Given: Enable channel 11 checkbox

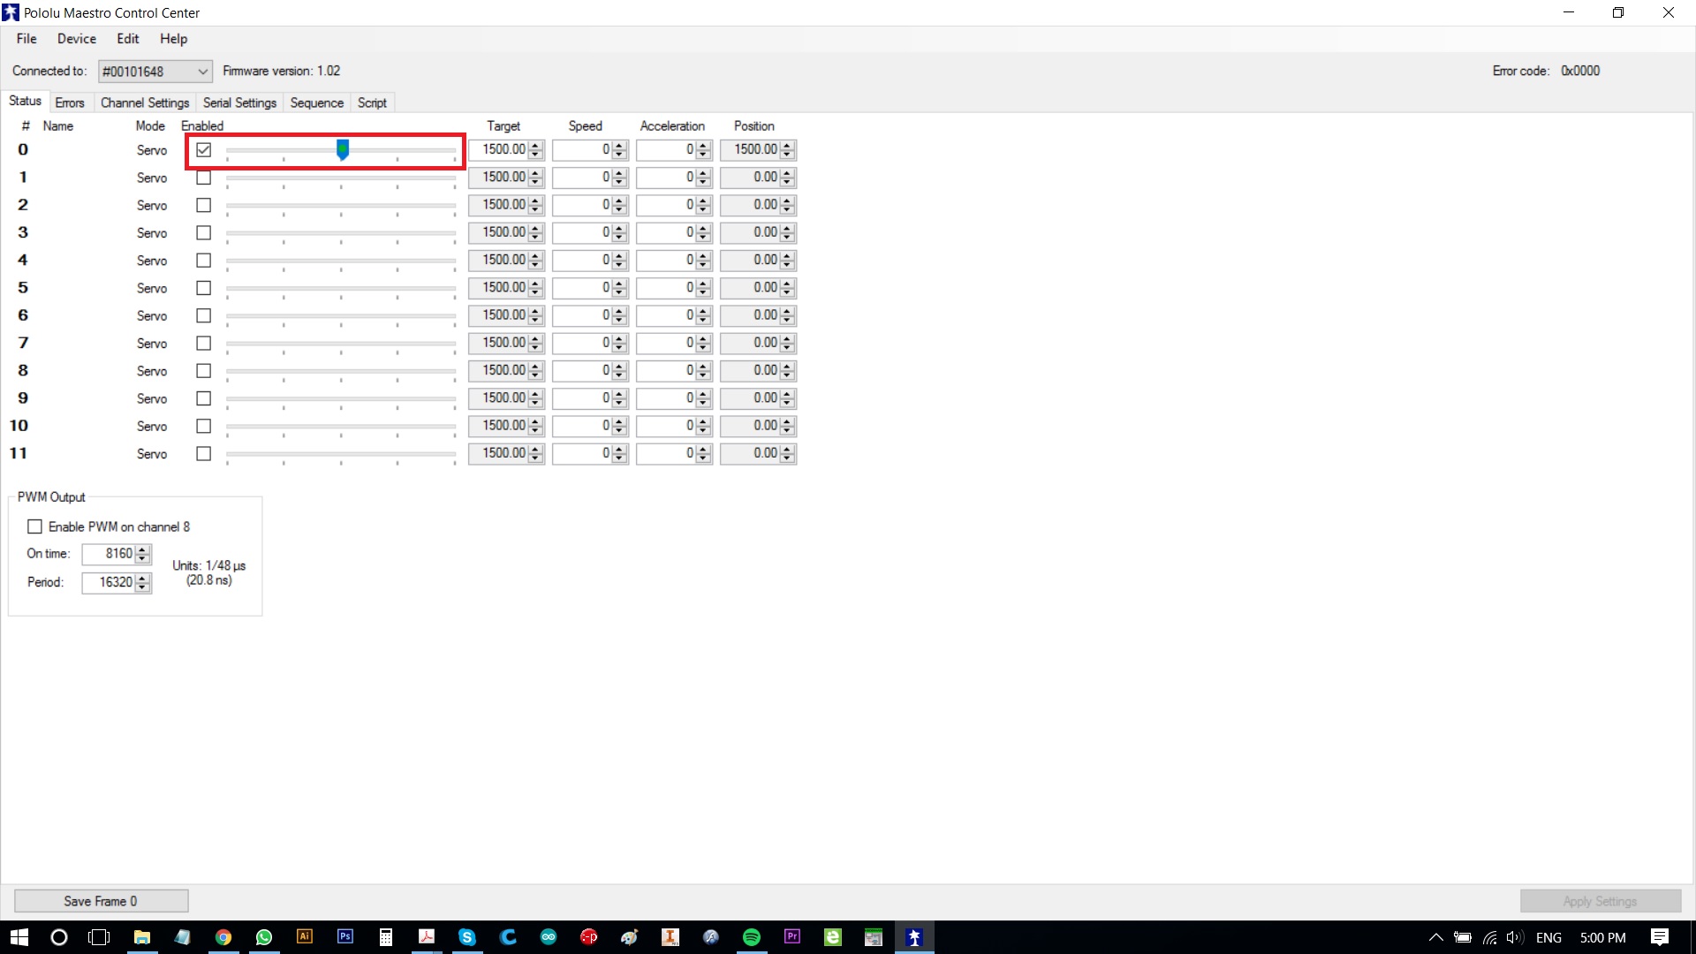Looking at the screenshot, I should tap(204, 454).
